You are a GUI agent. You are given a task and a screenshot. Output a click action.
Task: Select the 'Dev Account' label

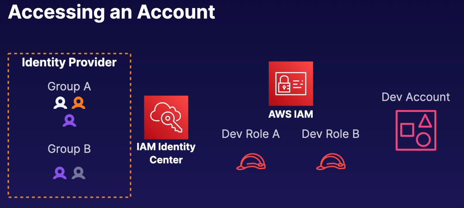(x=416, y=97)
